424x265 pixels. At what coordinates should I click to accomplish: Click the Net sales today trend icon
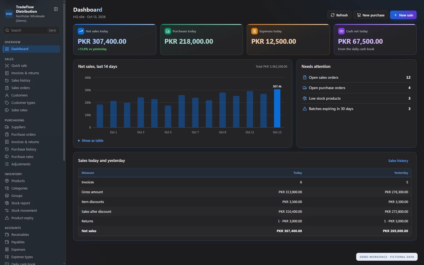pyautogui.click(x=81, y=31)
